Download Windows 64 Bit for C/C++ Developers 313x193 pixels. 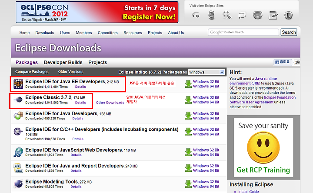pos(206,134)
